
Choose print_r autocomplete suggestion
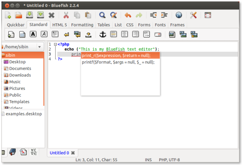point(120,56)
